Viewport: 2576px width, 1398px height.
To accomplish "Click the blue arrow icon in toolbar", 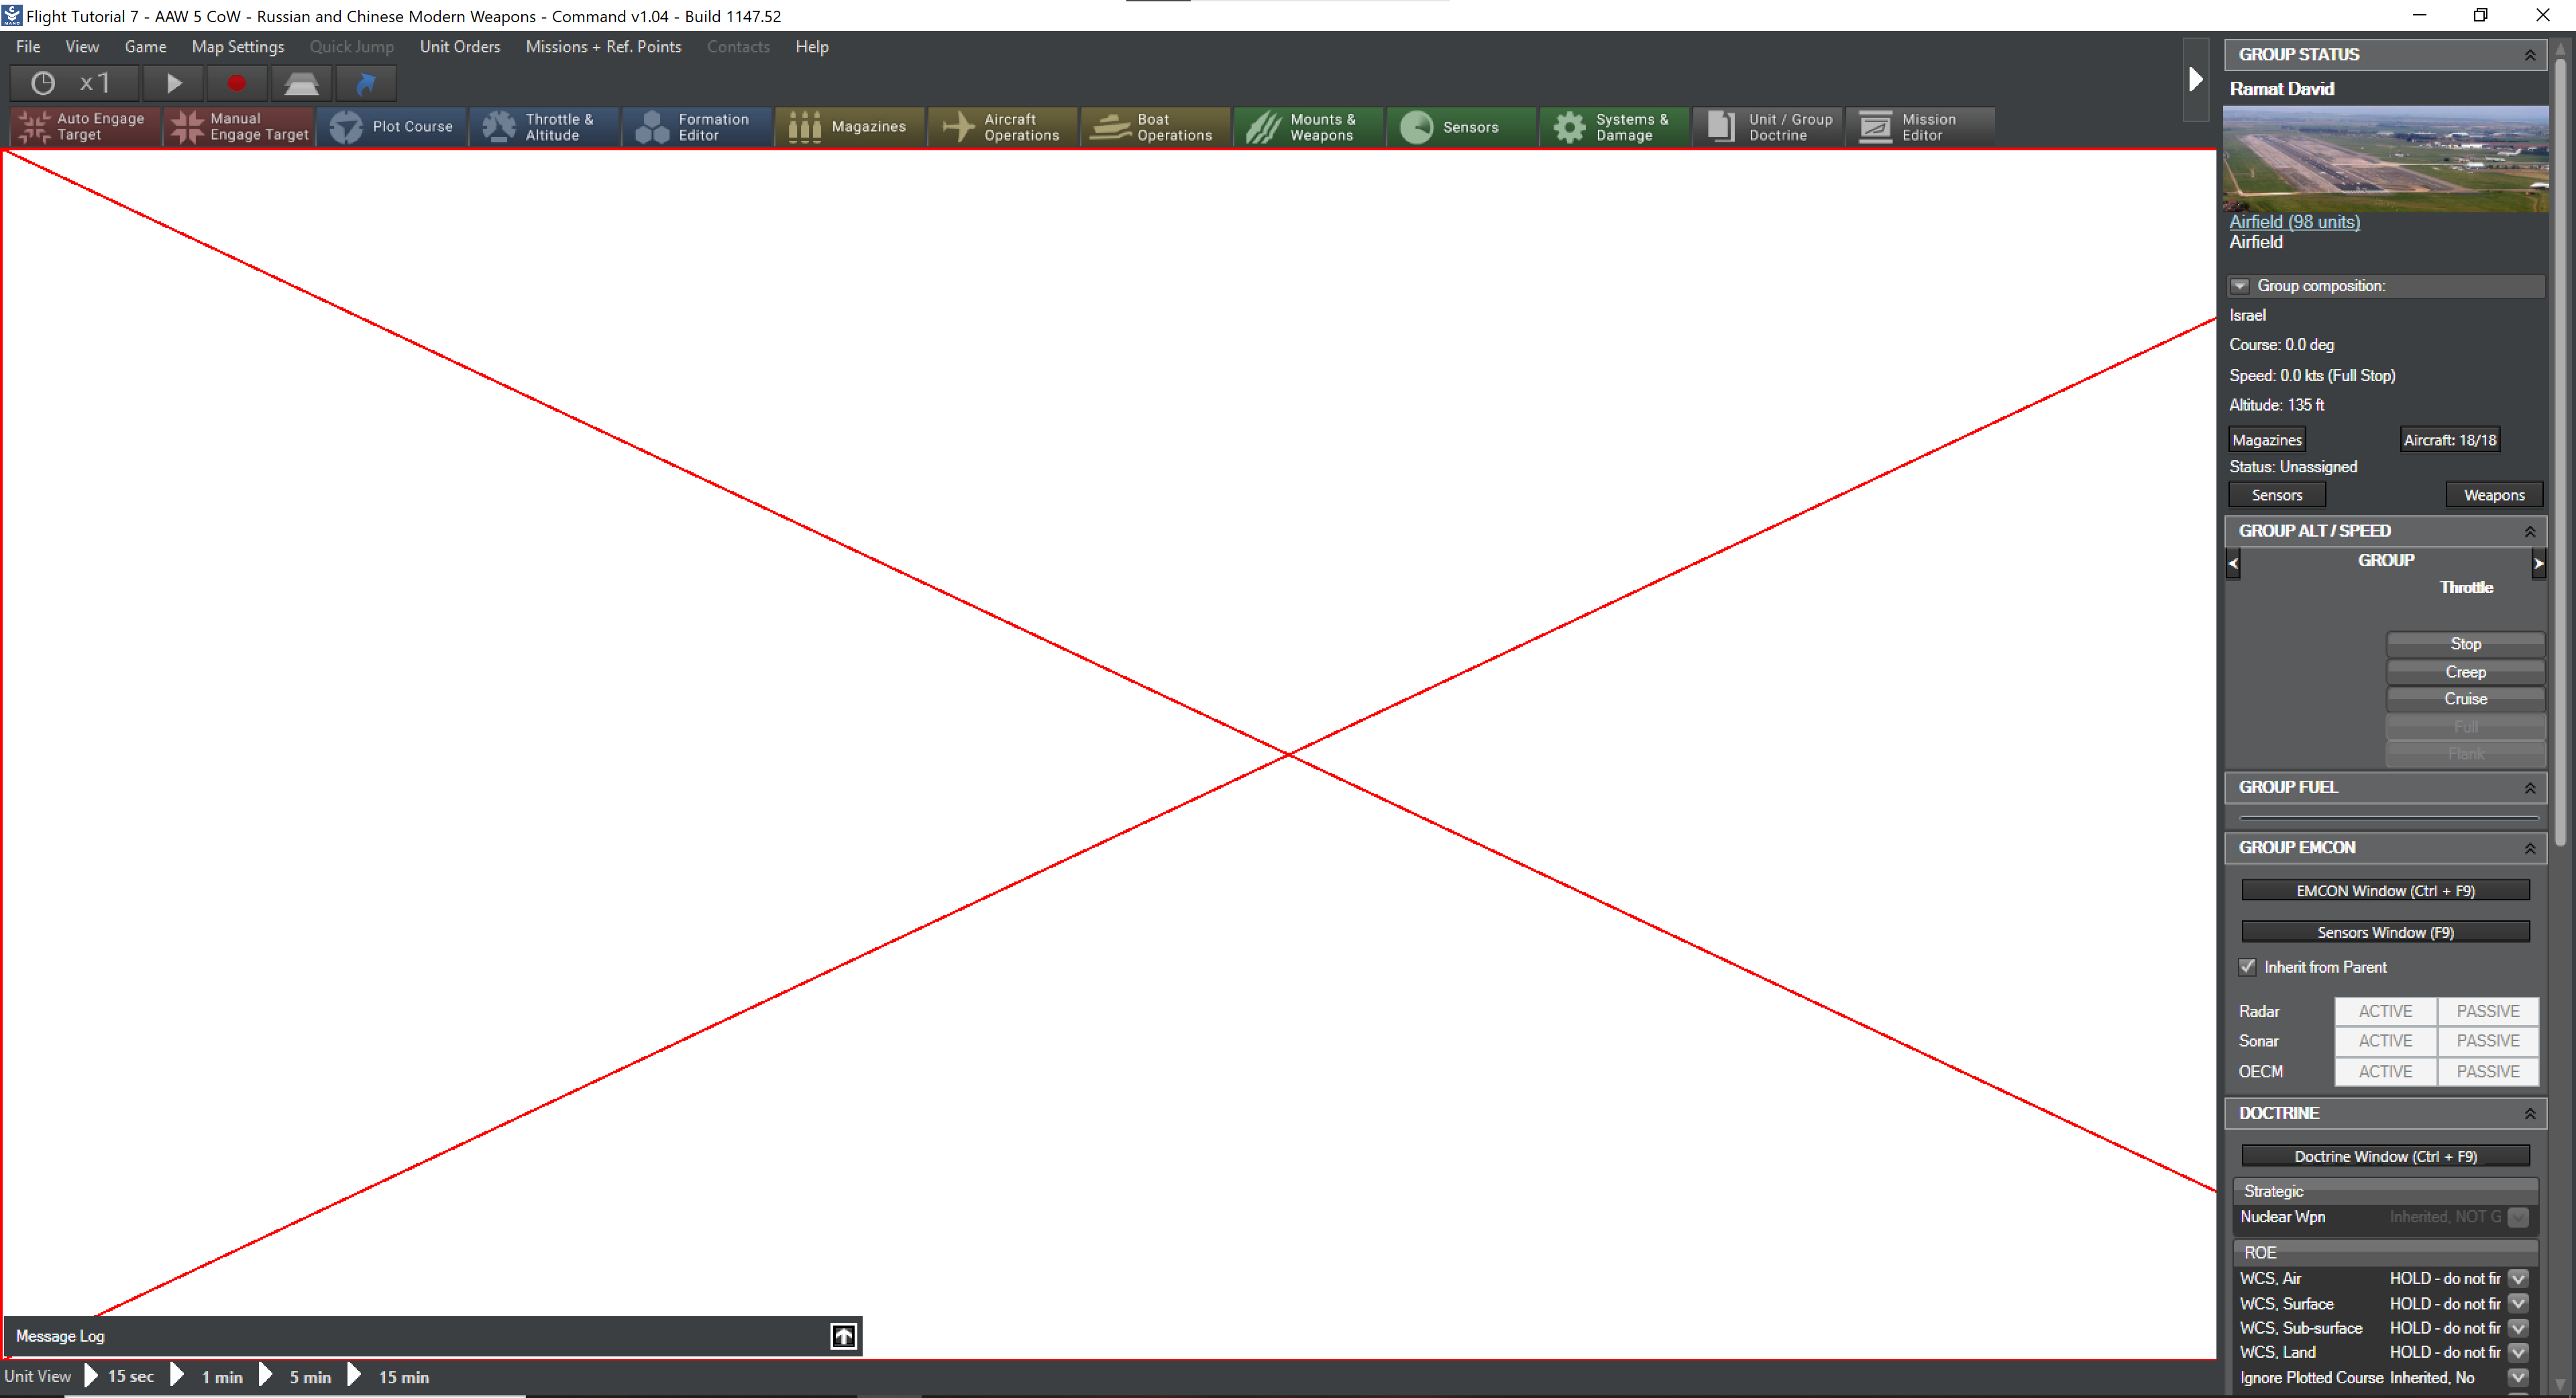I will coord(366,83).
